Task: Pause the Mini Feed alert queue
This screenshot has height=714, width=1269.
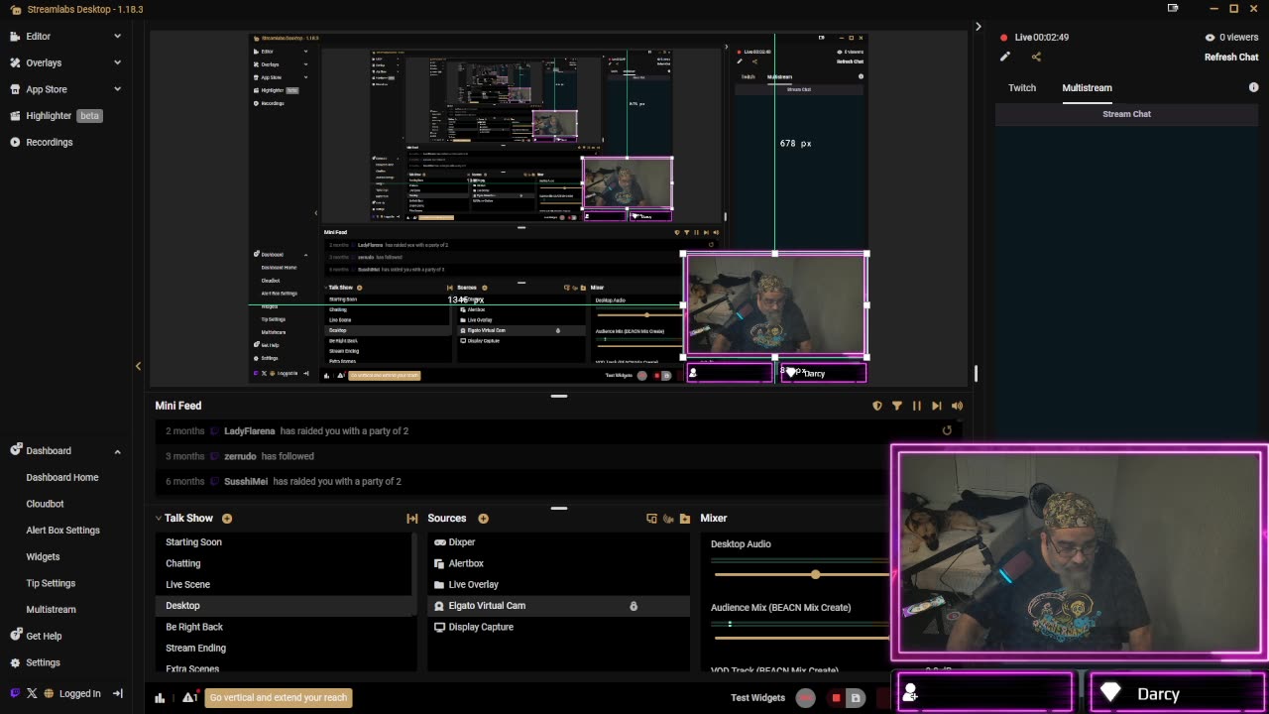Action: [x=917, y=406]
